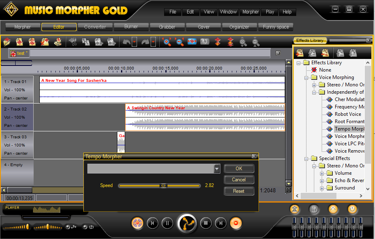Switch to the Burner tab
Image resolution: width=375 pixels, height=239 pixels.
(131, 27)
